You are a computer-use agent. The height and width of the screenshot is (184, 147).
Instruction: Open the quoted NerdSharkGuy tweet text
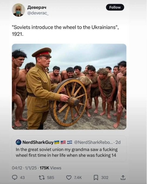pyautogui.click(x=67, y=152)
